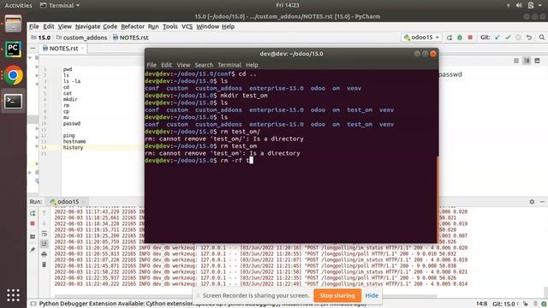Open the Files app in the dock
This screenshot has height=308, width=548.
coord(13,24)
